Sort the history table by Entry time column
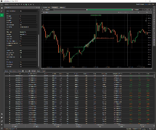156x130 pixels. click(x=32, y=74)
